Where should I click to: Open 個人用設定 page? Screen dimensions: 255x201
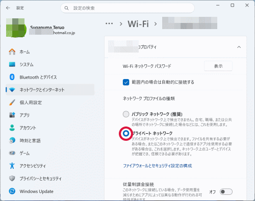point(50,103)
